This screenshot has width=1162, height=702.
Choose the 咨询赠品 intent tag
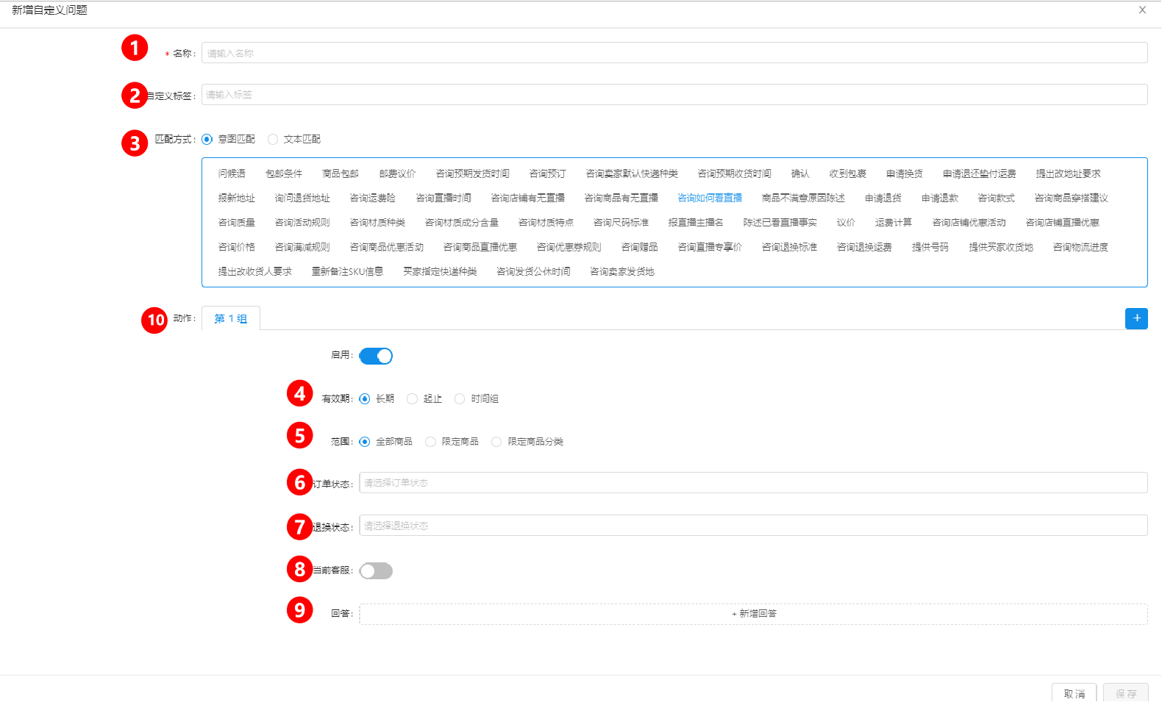pos(640,247)
